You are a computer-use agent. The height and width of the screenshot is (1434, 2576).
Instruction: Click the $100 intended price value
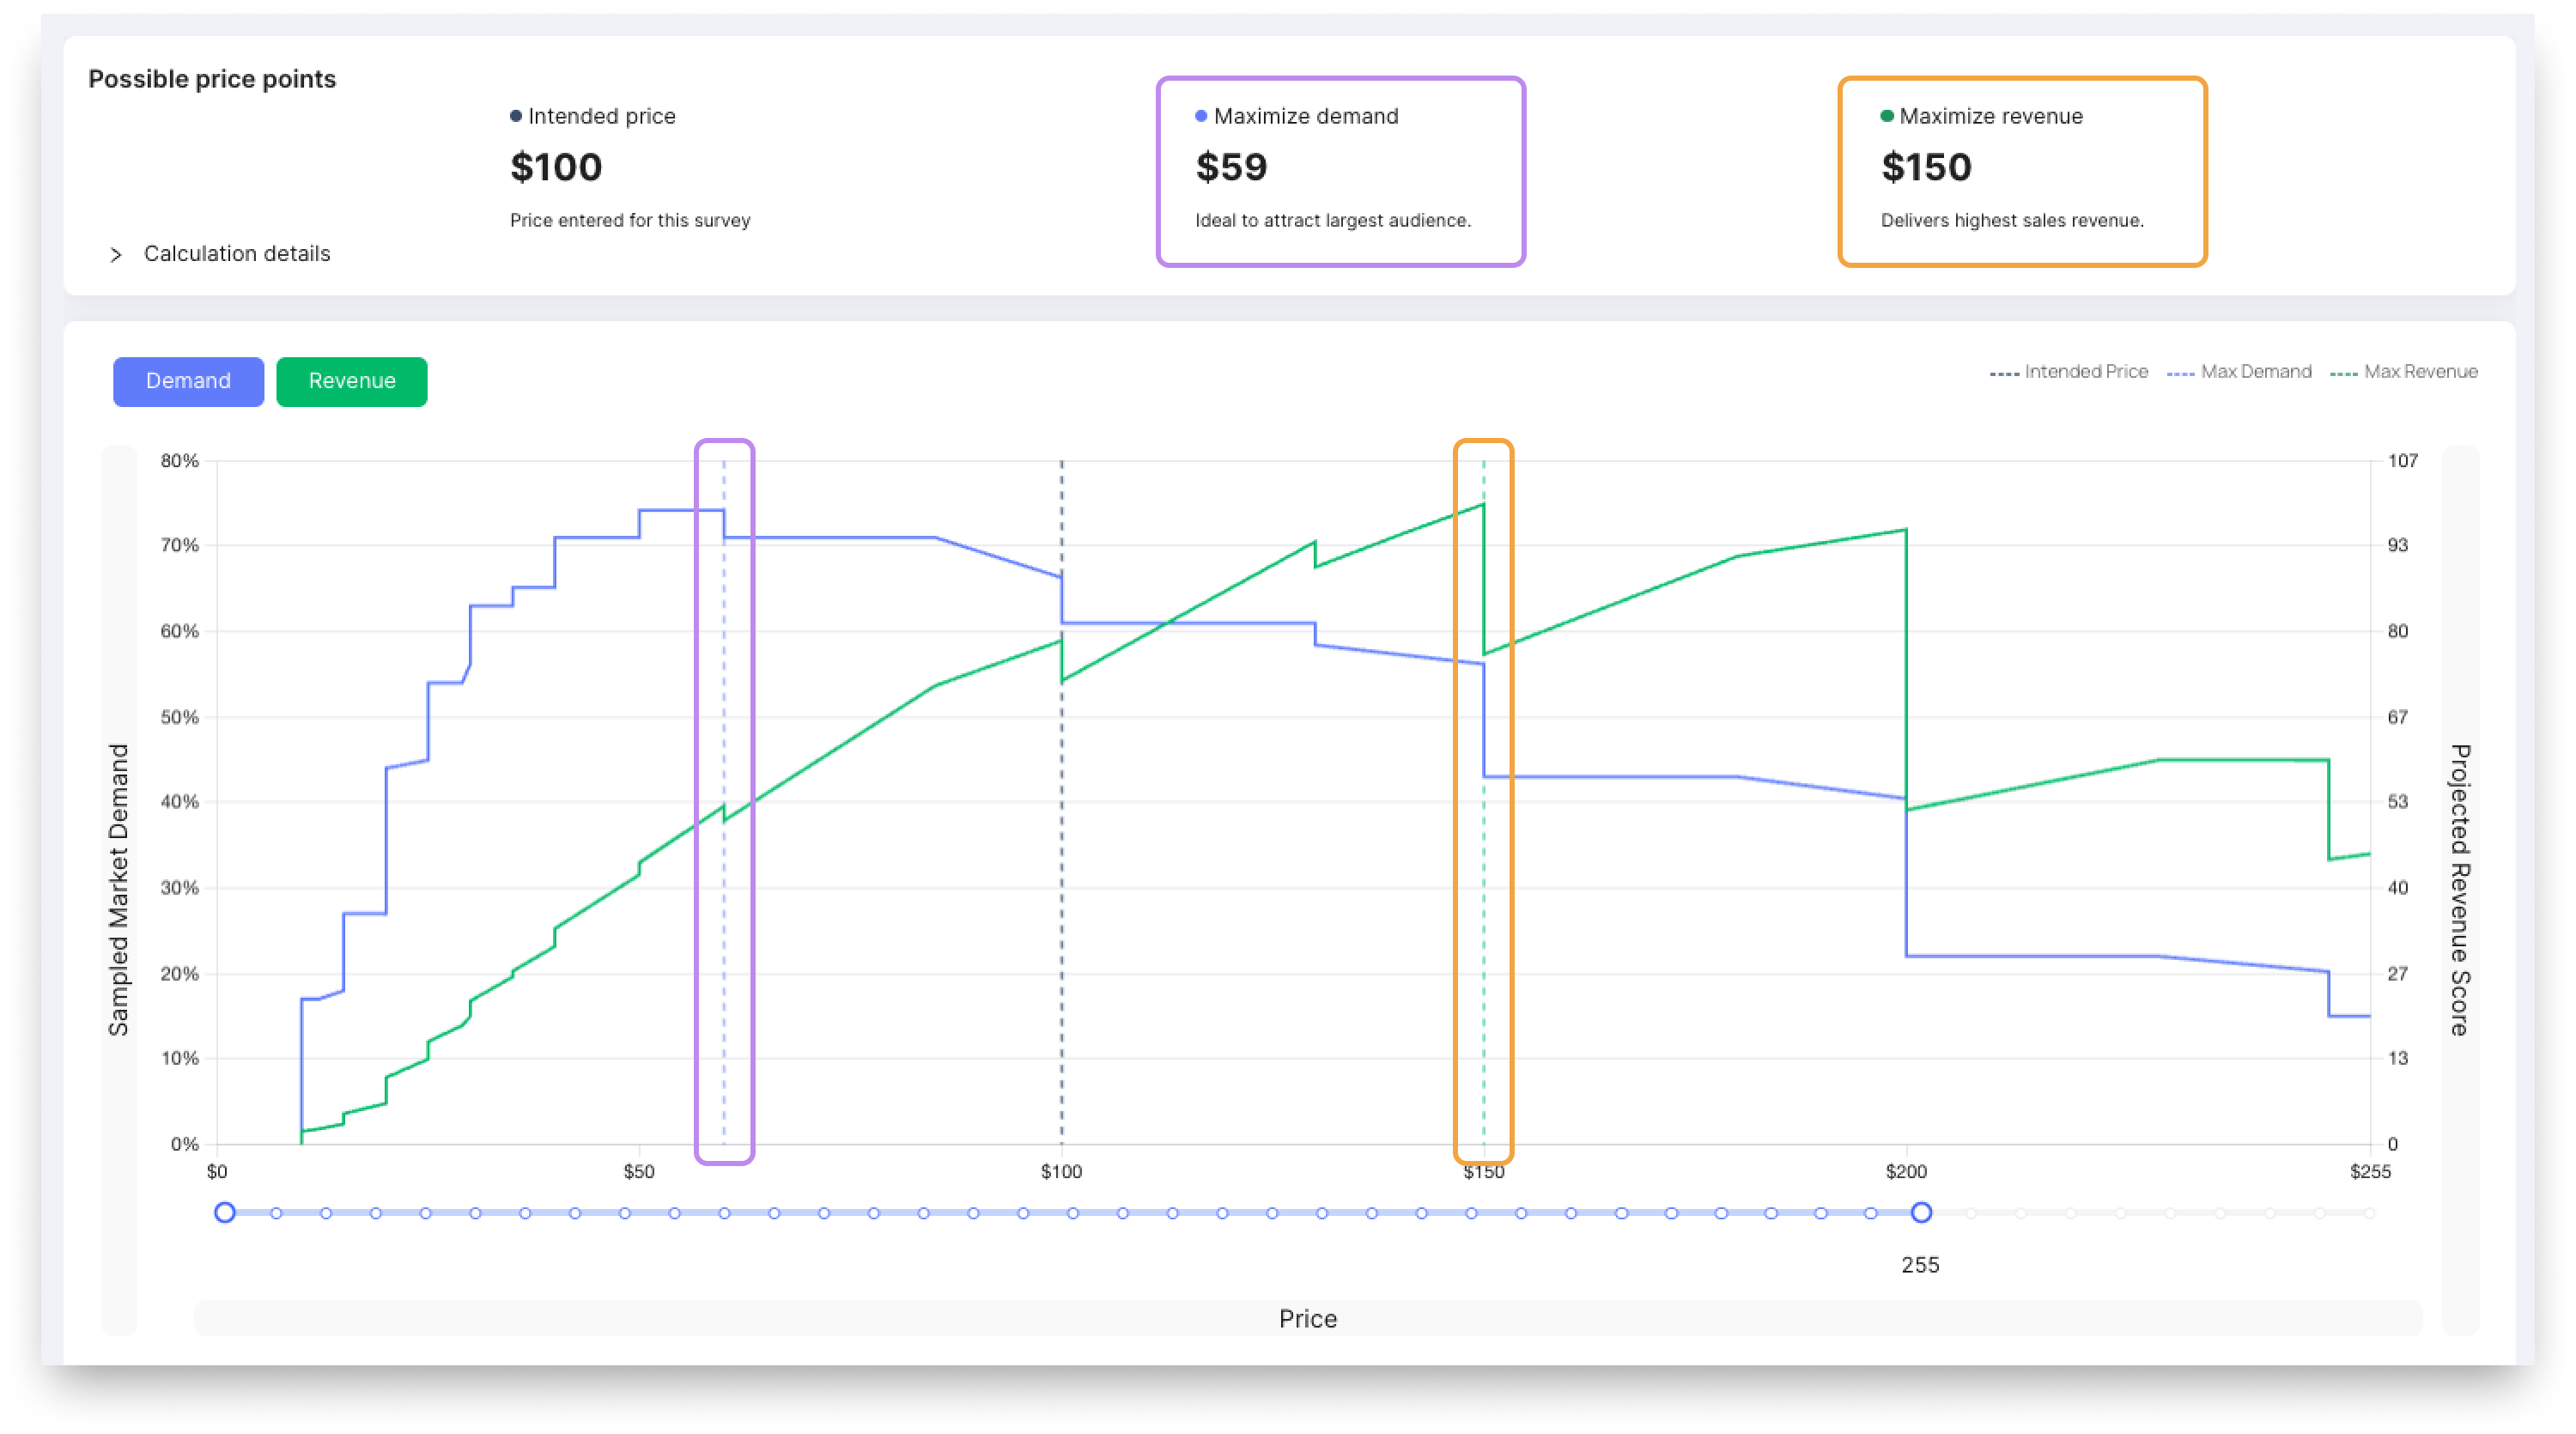point(556,167)
